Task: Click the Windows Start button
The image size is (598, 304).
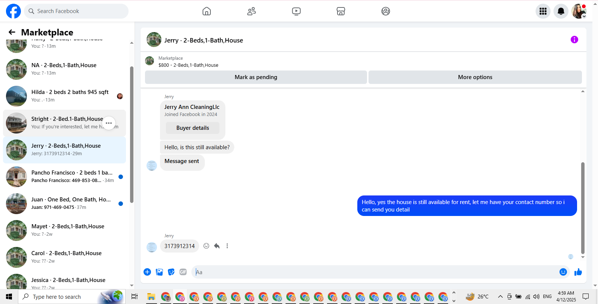Action: coord(9,297)
